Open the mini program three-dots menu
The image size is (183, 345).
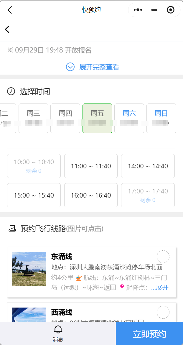pyautogui.click(x=138, y=10)
